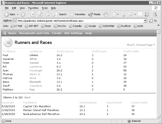
Task: Click the Discuss toolbar icon
Action: pyautogui.click(x=140, y=15)
